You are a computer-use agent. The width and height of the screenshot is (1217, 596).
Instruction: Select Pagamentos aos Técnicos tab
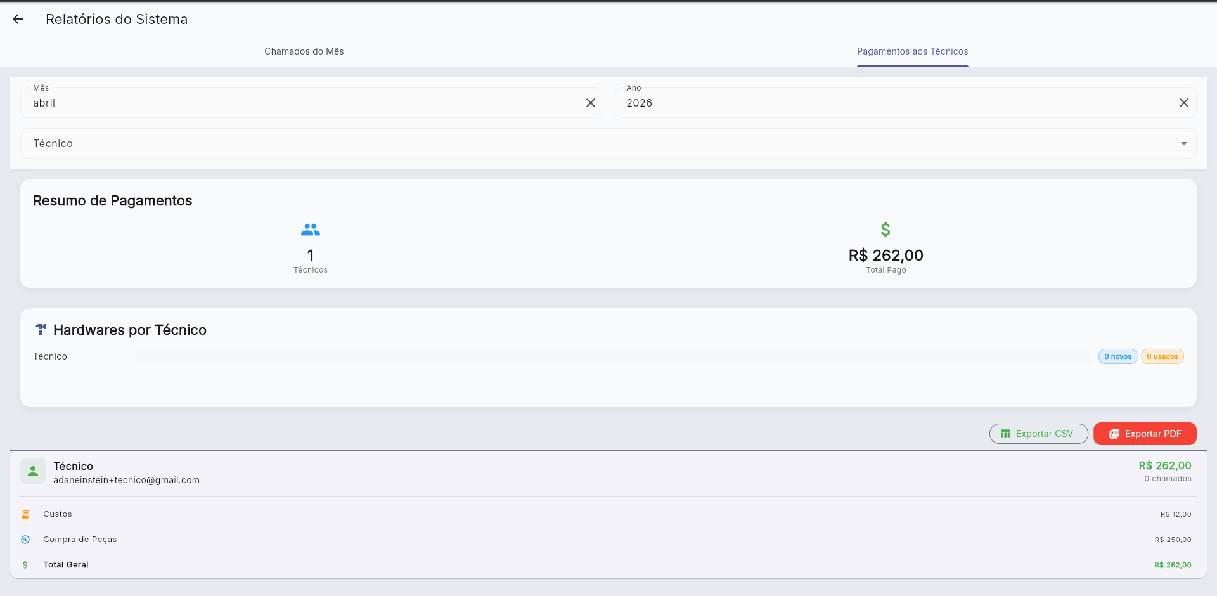click(x=912, y=51)
